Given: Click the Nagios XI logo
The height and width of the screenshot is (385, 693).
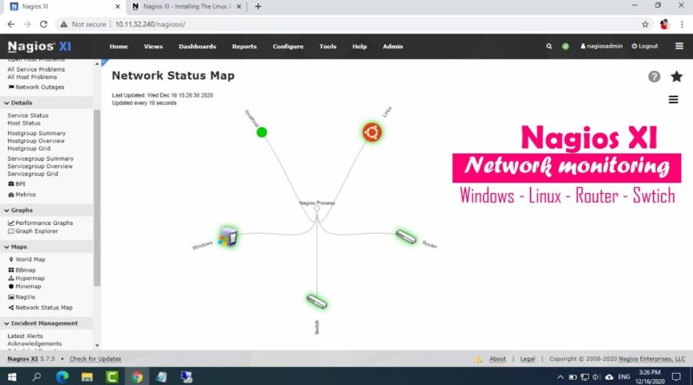Looking at the screenshot, I should 39,47.
